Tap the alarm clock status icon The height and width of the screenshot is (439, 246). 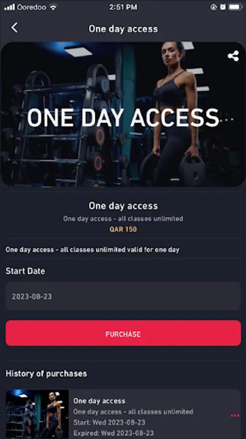223,7
